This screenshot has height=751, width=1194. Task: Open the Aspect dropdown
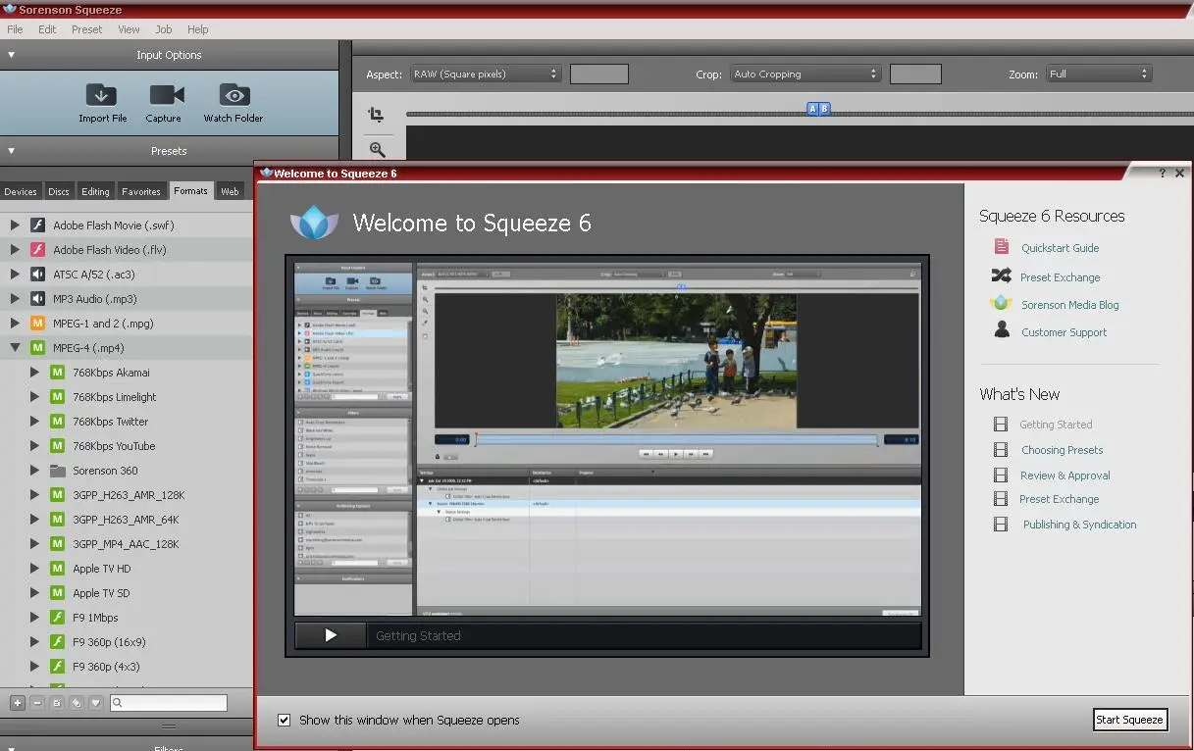486,74
